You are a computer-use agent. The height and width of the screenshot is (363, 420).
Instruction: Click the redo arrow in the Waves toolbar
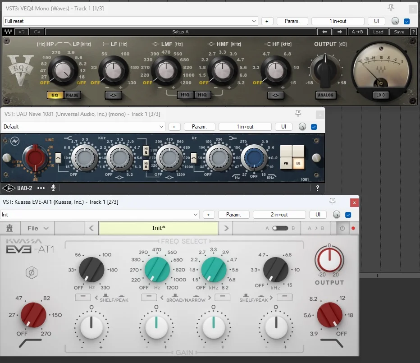tap(37, 32)
